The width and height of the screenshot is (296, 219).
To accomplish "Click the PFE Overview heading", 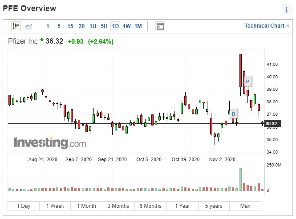I will click(x=29, y=8).
